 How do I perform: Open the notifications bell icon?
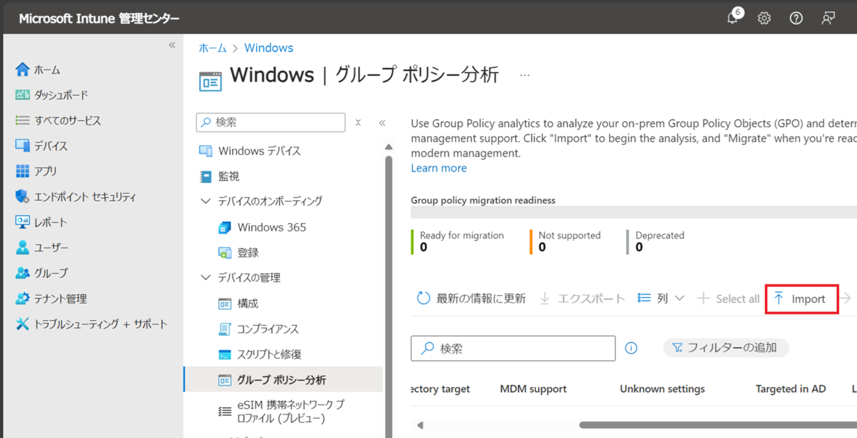733,18
